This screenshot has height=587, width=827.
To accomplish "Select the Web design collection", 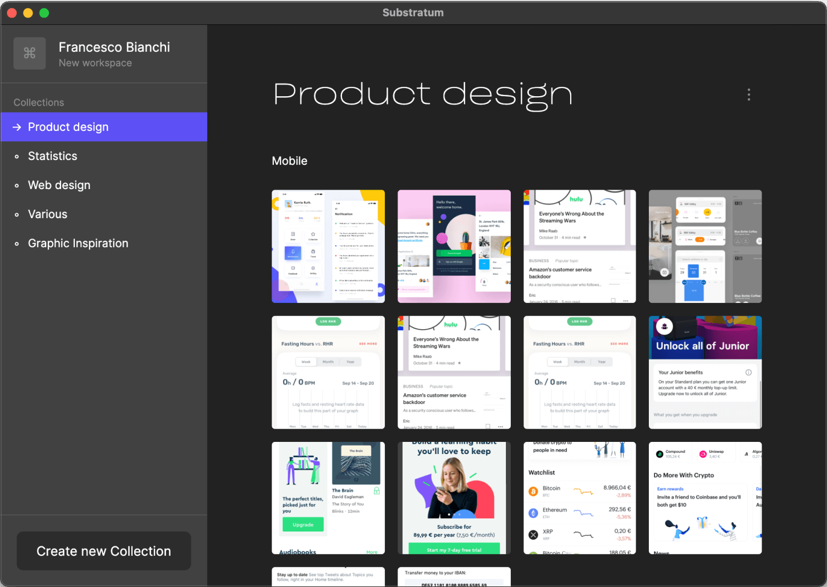I will [59, 185].
